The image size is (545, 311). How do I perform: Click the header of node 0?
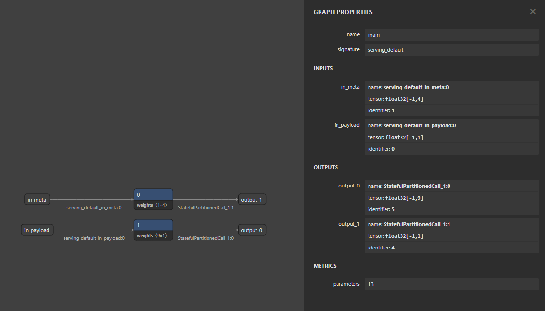[153, 195]
